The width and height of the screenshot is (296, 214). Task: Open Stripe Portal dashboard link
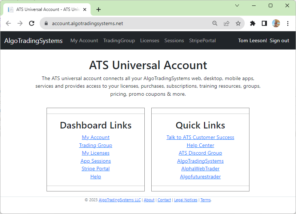click(x=96, y=169)
